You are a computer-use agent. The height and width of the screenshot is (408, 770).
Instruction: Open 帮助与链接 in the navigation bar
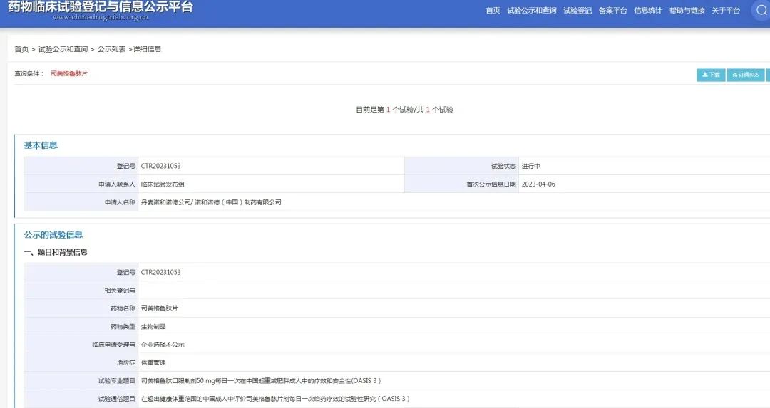click(x=687, y=11)
